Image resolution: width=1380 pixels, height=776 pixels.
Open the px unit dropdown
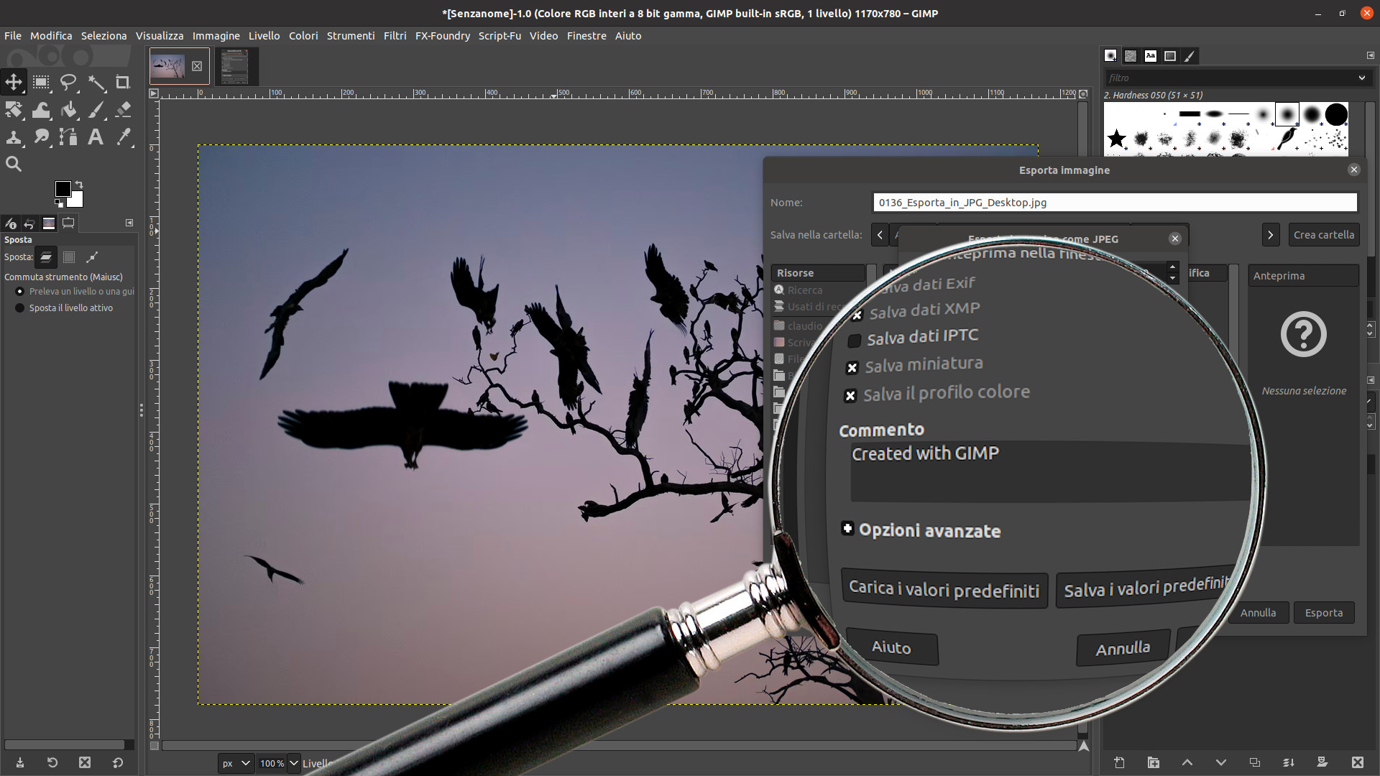236,763
